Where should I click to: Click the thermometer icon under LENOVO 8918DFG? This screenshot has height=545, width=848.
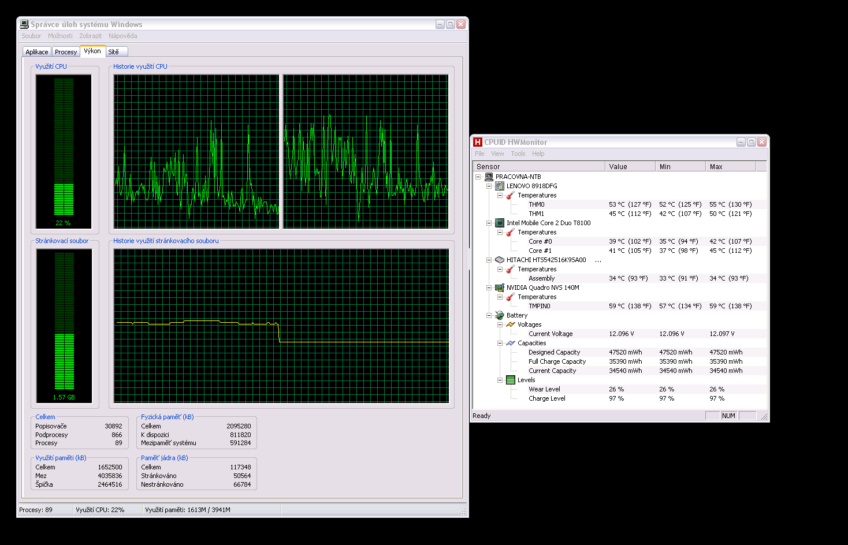(511, 195)
